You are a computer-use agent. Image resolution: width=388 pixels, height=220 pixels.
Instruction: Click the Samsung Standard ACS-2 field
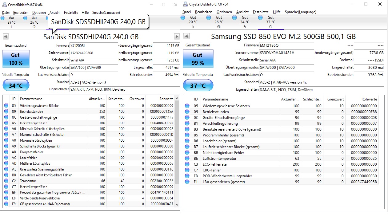322,82
